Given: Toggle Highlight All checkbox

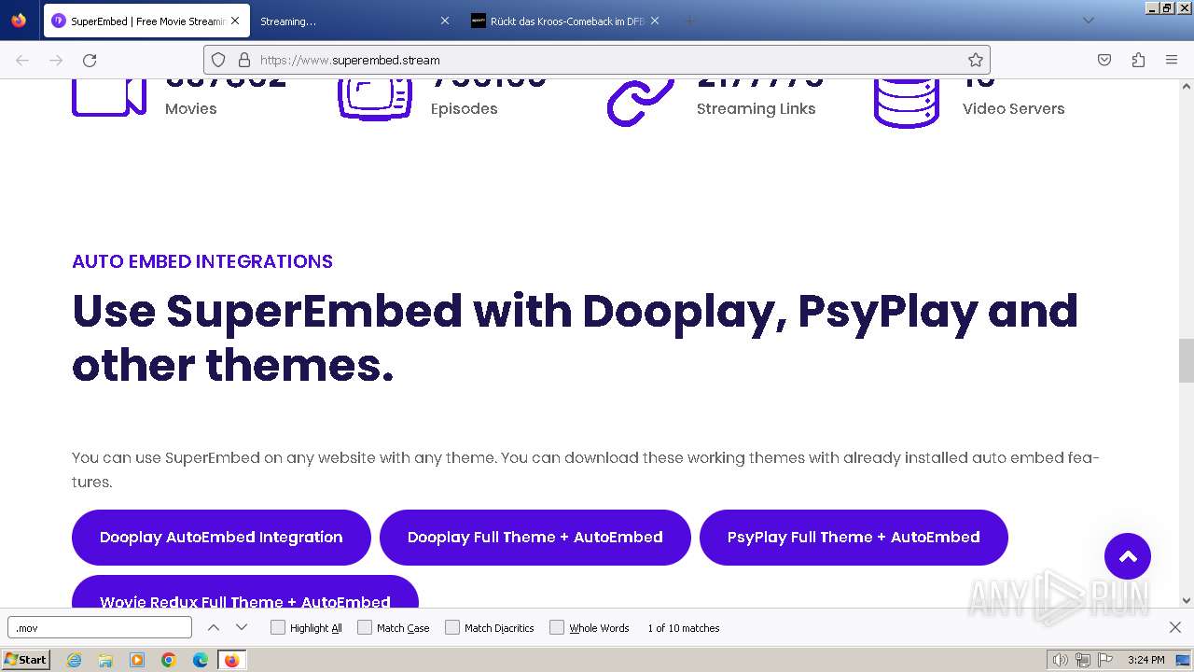Looking at the screenshot, I should (x=278, y=627).
